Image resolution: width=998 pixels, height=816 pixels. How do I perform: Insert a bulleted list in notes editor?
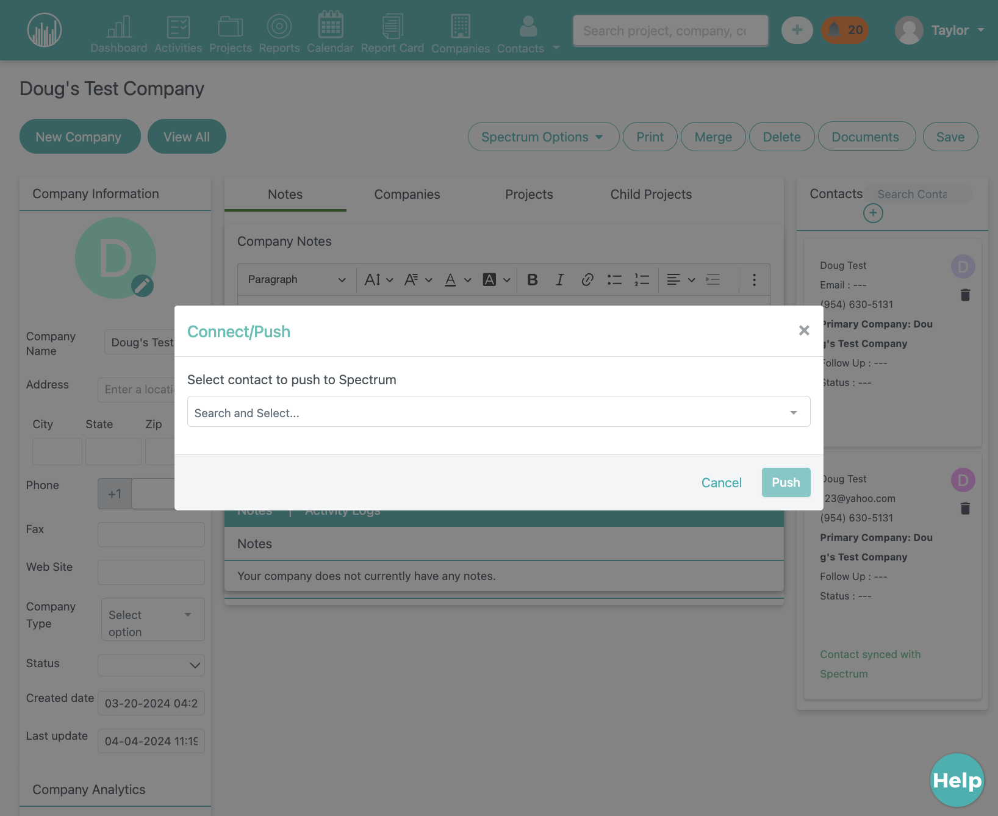pos(614,279)
